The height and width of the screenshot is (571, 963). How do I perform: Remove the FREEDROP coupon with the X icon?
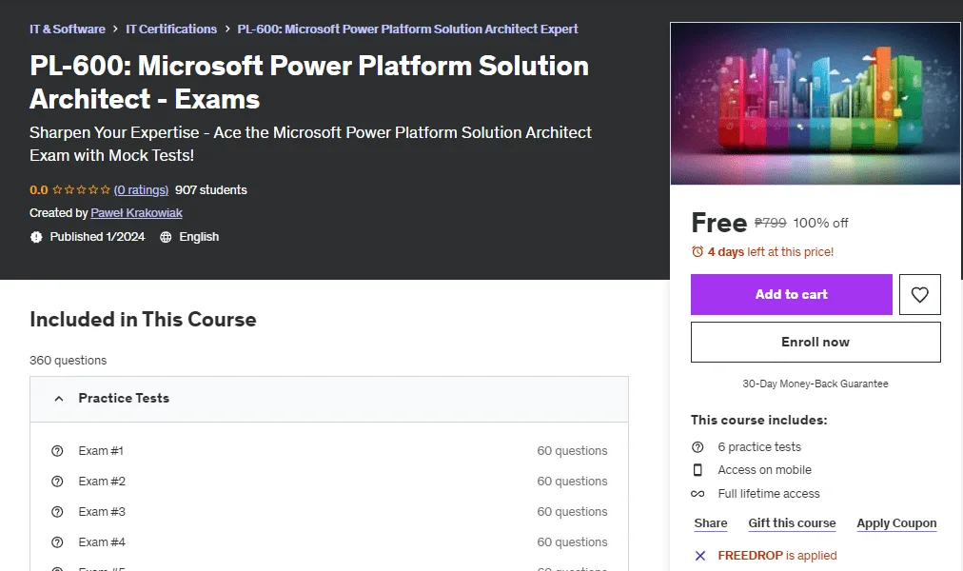click(x=700, y=556)
